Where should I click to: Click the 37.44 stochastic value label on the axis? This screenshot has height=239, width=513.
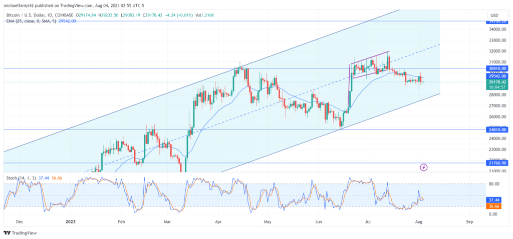tap(494, 200)
